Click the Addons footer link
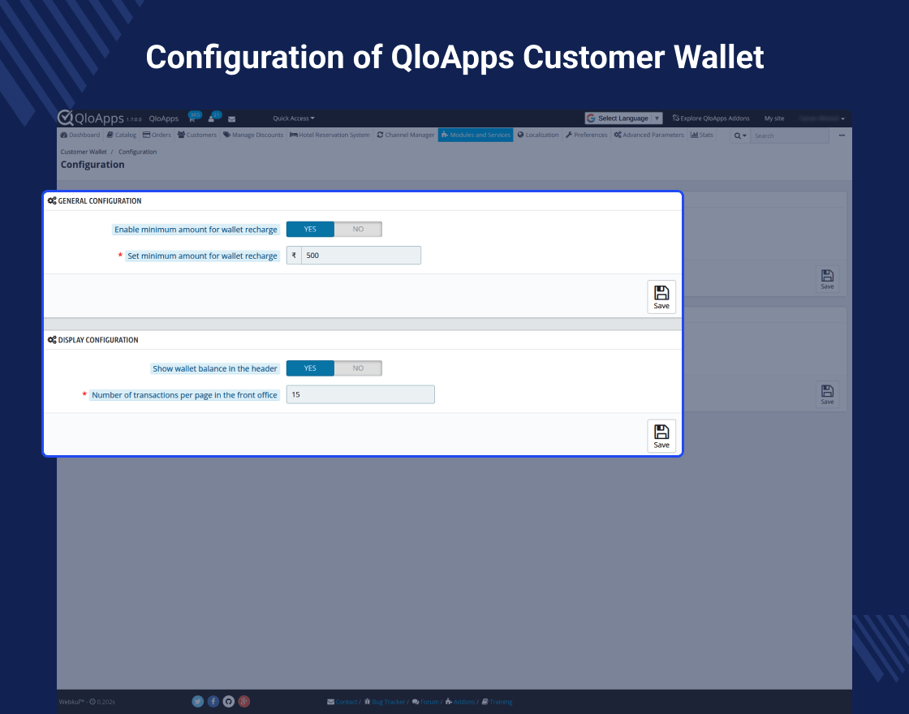The height and width of the screenshot is (714, 909). coord(460,702)
